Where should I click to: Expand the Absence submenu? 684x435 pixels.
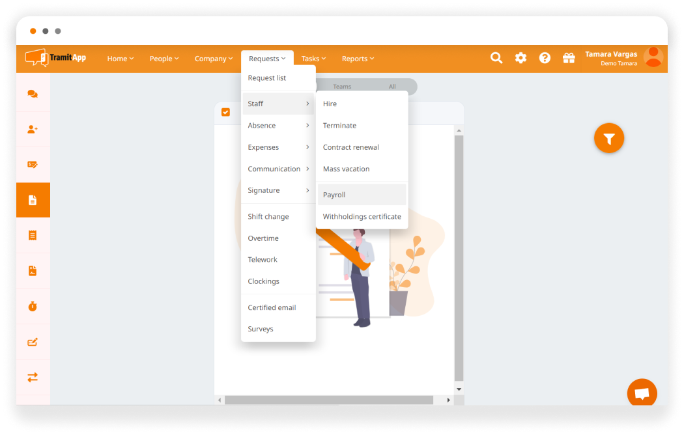coord(278,126)
